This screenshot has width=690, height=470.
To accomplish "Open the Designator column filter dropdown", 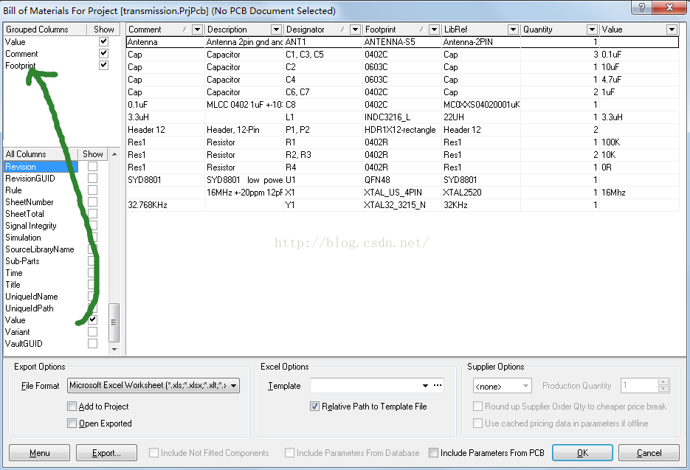I will pos(355,30).
